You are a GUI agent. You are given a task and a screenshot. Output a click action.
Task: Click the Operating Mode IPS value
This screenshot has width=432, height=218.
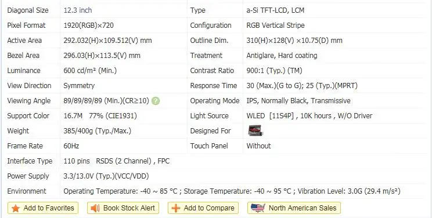[x=298, y=101]
